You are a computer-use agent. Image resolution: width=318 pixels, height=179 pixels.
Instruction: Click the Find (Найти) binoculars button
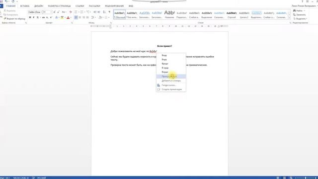coord(299,10)
